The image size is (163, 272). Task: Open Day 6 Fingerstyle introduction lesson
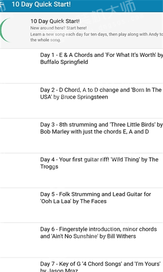[81, 240]
